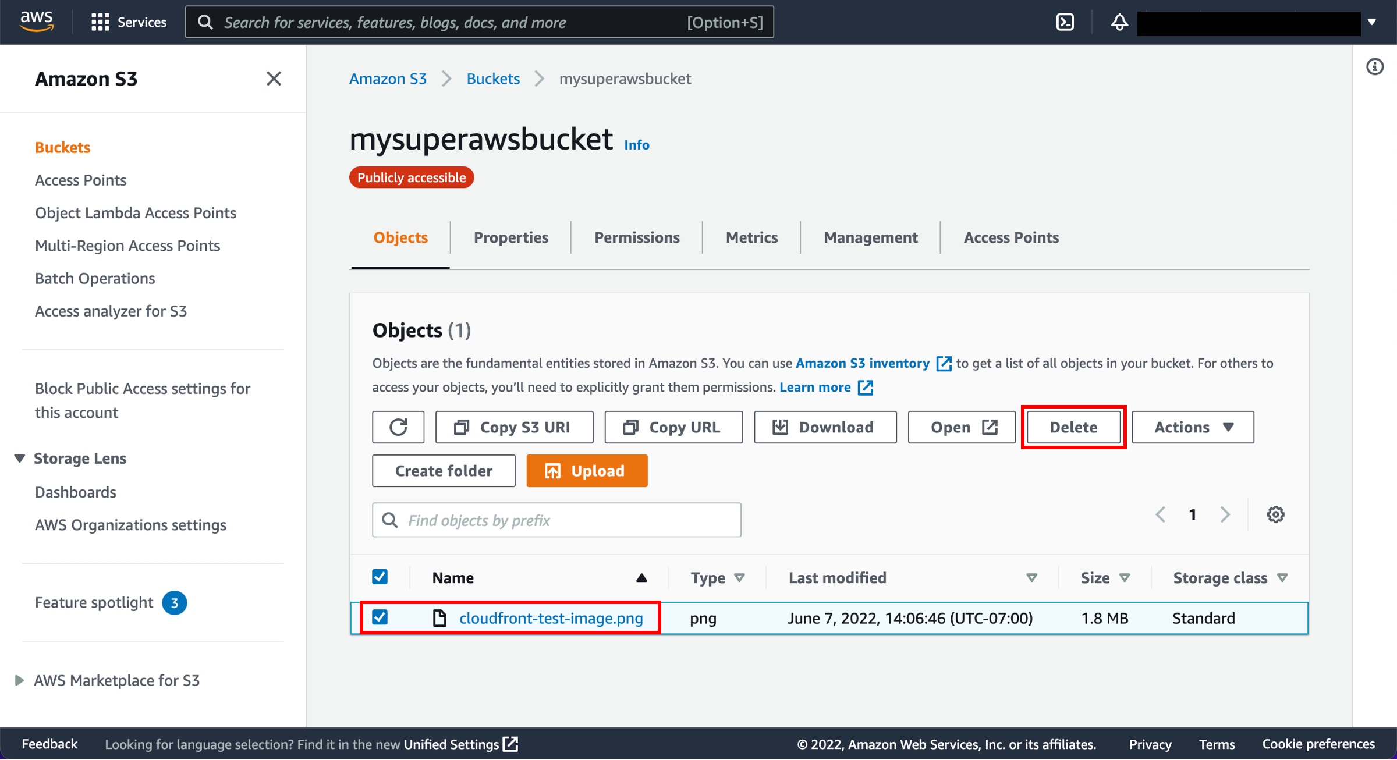Open Multi-Region Access Points
The width and height of the screenshot is (1397, 760).
pyautogui.click(x=127, y=246)
